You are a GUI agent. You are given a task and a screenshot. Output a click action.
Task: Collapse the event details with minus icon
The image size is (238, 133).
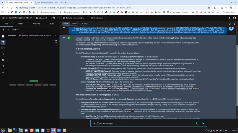tap(57, 30)
